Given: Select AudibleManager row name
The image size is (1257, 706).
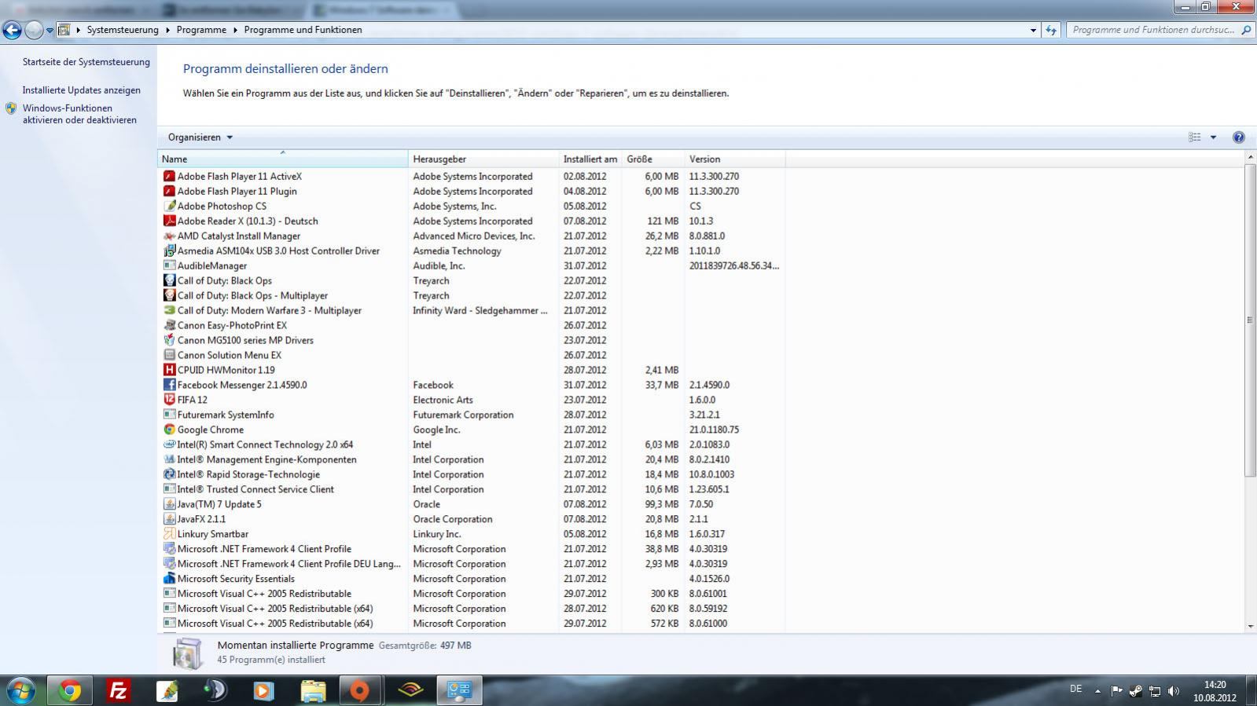Looking at the screenshot, I should tap(212, 266).
